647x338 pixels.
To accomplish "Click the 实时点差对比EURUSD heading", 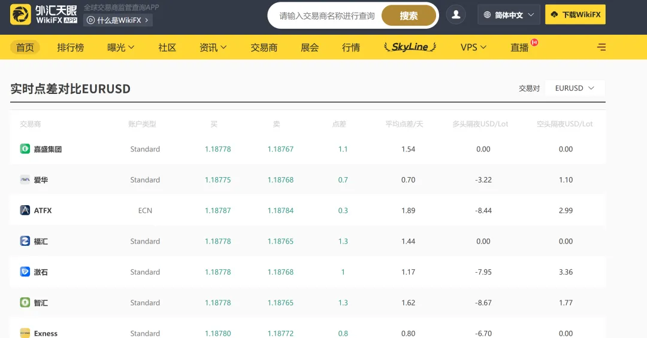I will click(x=70, y=89).
